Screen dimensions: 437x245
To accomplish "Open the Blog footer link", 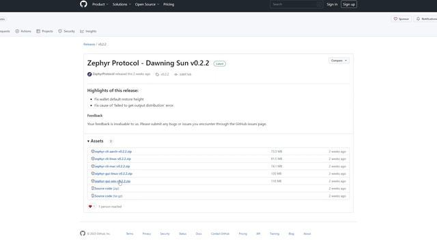I will point(292,233).
